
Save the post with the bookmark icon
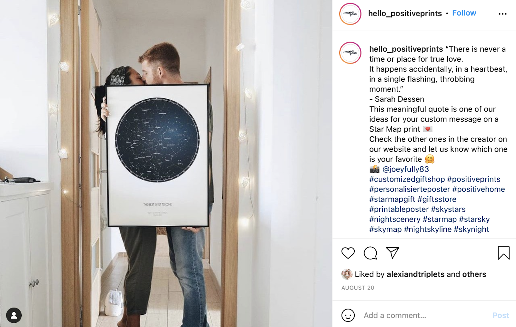(503, 253)
